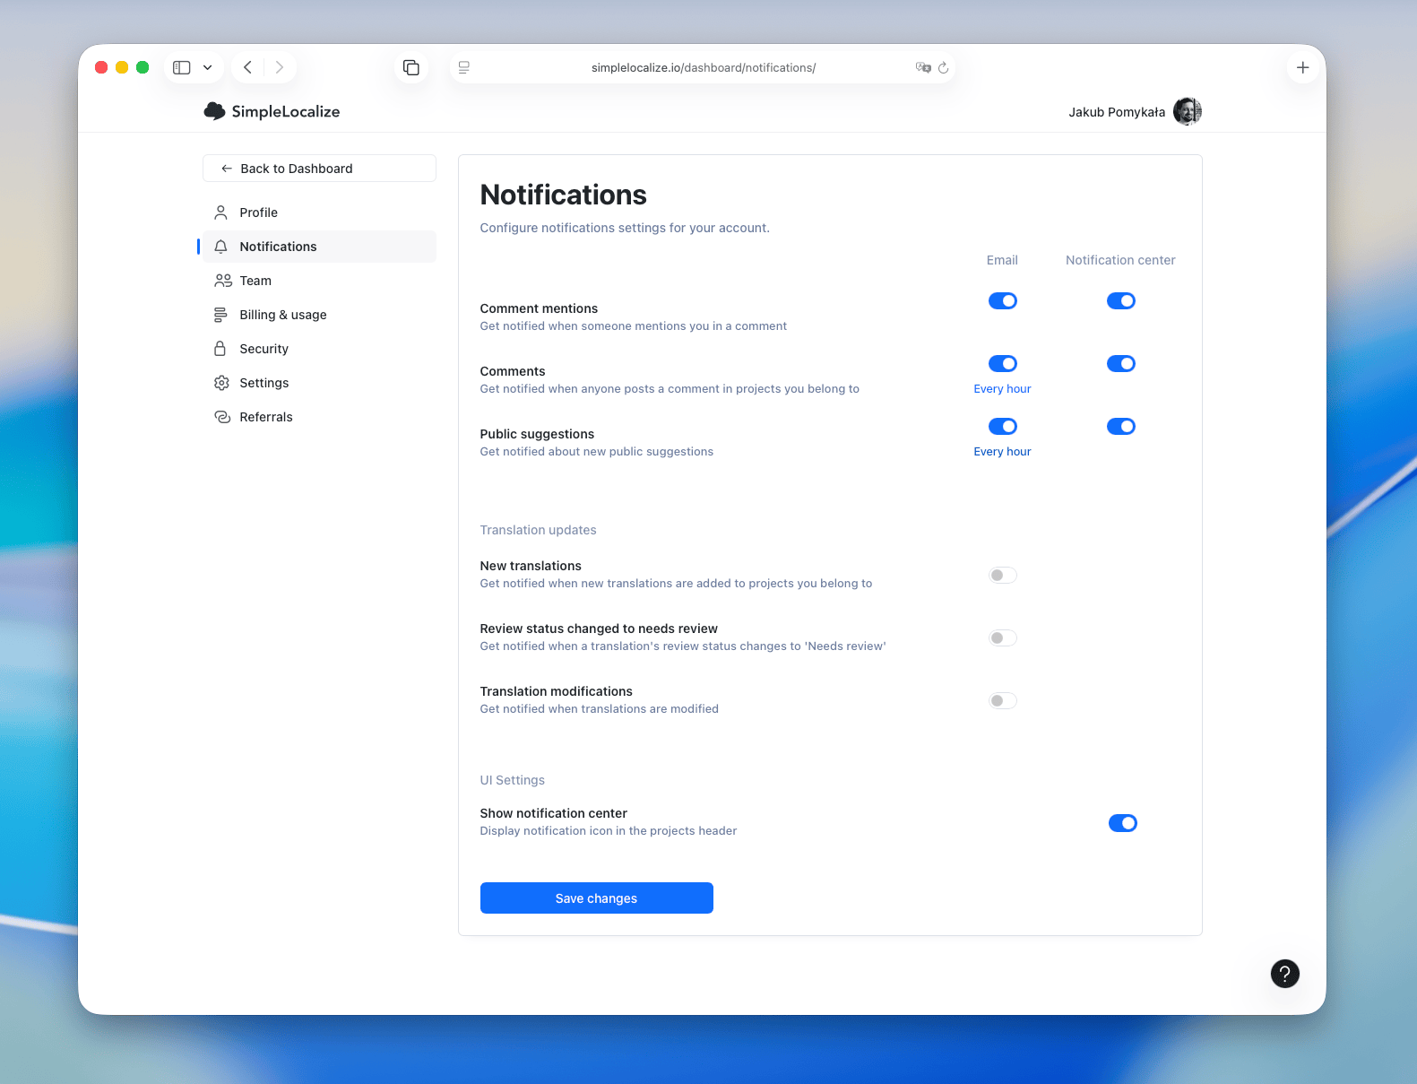This screenshot has width=1417, height=1084.
Task: Open the browser tab overview icon
Action: [x=411, y=67]
